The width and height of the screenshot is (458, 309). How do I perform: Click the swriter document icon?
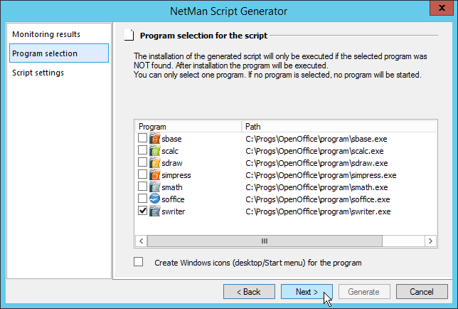pos(155,211)
